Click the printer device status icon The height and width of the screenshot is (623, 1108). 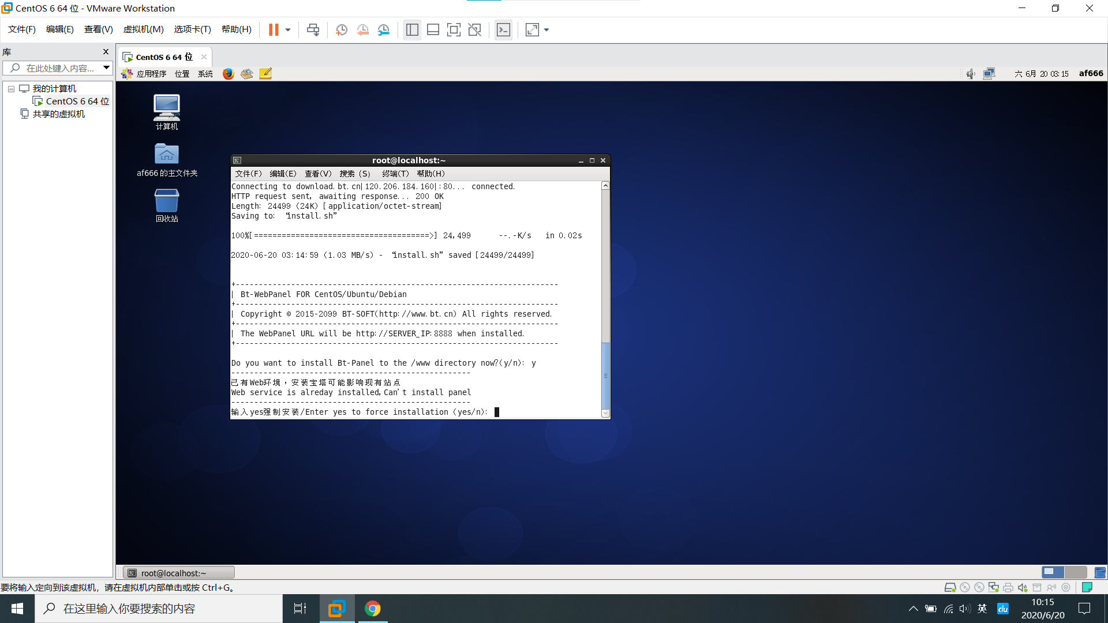(1008, 587)
